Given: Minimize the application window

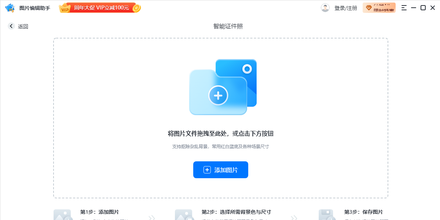Looking at the screenshot, I should click(x=414, y=8).
